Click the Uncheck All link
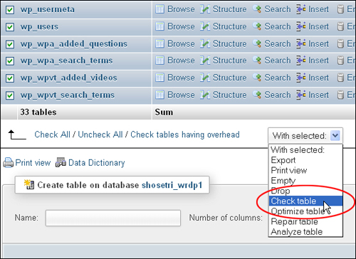356x259 pixels. click(x=100, y=134)
